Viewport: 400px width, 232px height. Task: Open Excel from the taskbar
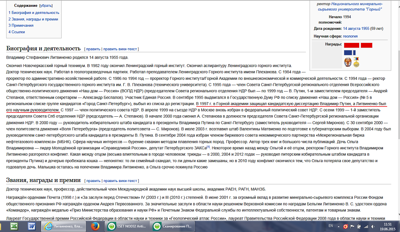coord(14,226)
